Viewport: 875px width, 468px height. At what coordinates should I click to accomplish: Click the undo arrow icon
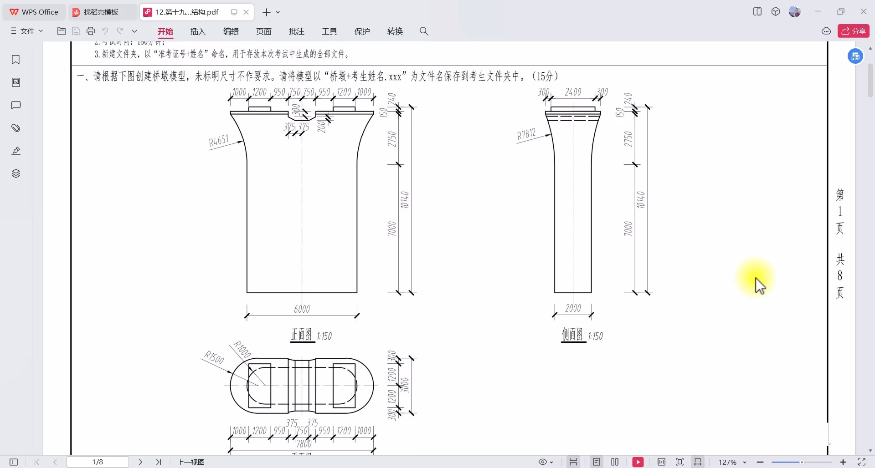[105, 31]
